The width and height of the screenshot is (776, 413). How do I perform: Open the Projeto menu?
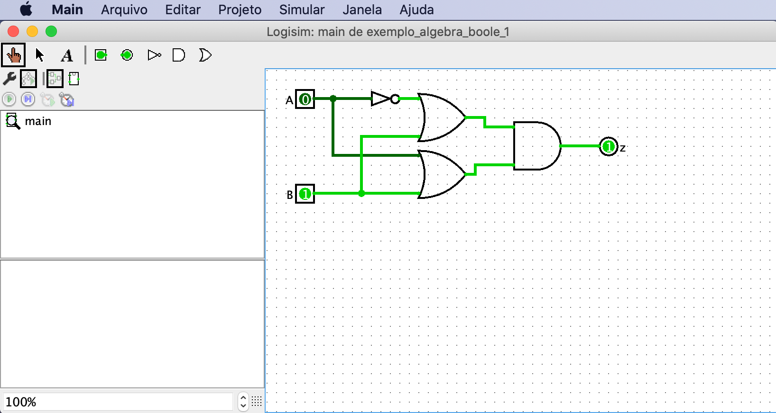pyautogui.click(x=240, y=10)
